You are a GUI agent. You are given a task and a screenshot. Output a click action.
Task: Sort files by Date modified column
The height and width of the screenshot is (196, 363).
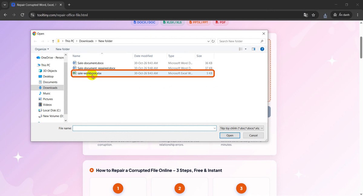pos(150,56)
